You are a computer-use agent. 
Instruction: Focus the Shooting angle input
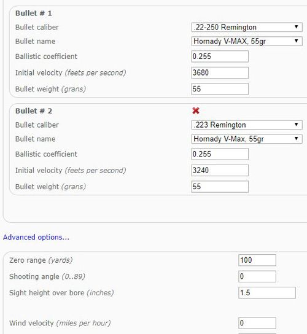pyautogui.click(x=257, y=276)
